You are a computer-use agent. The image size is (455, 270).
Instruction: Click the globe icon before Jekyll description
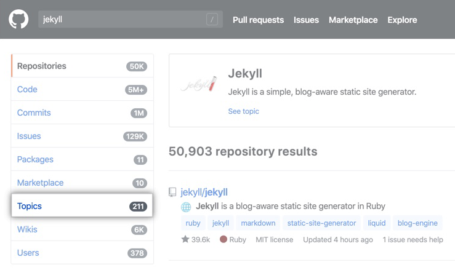click(x=186, y=207)
